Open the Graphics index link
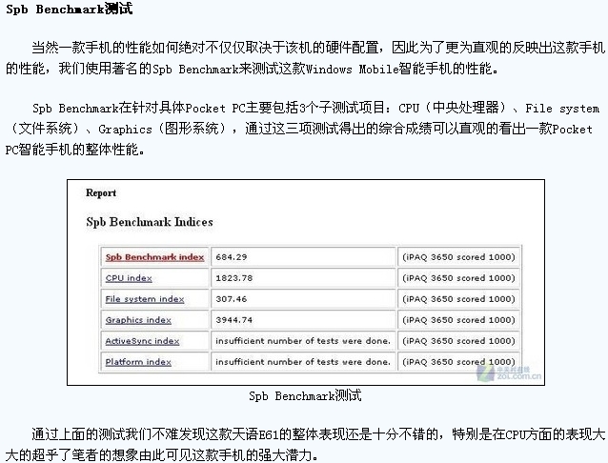 pos(138,320)
